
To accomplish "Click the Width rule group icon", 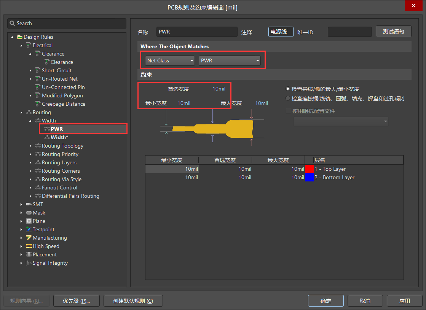I will [x=38, y=121].
